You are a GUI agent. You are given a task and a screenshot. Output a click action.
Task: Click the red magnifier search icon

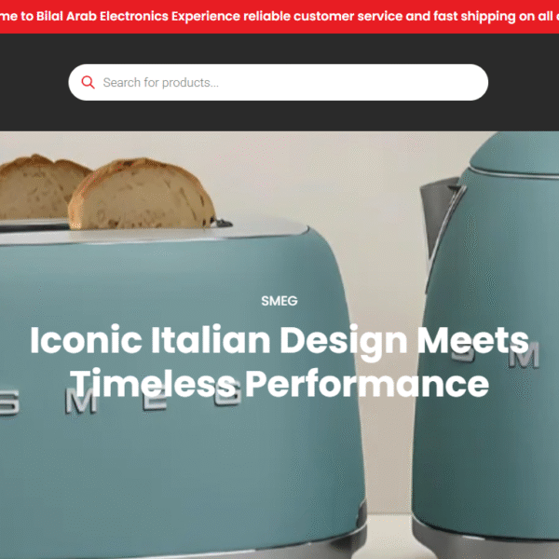[88, 82]
